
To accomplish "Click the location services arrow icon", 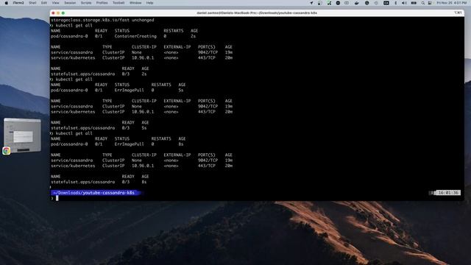I will 311,3.
